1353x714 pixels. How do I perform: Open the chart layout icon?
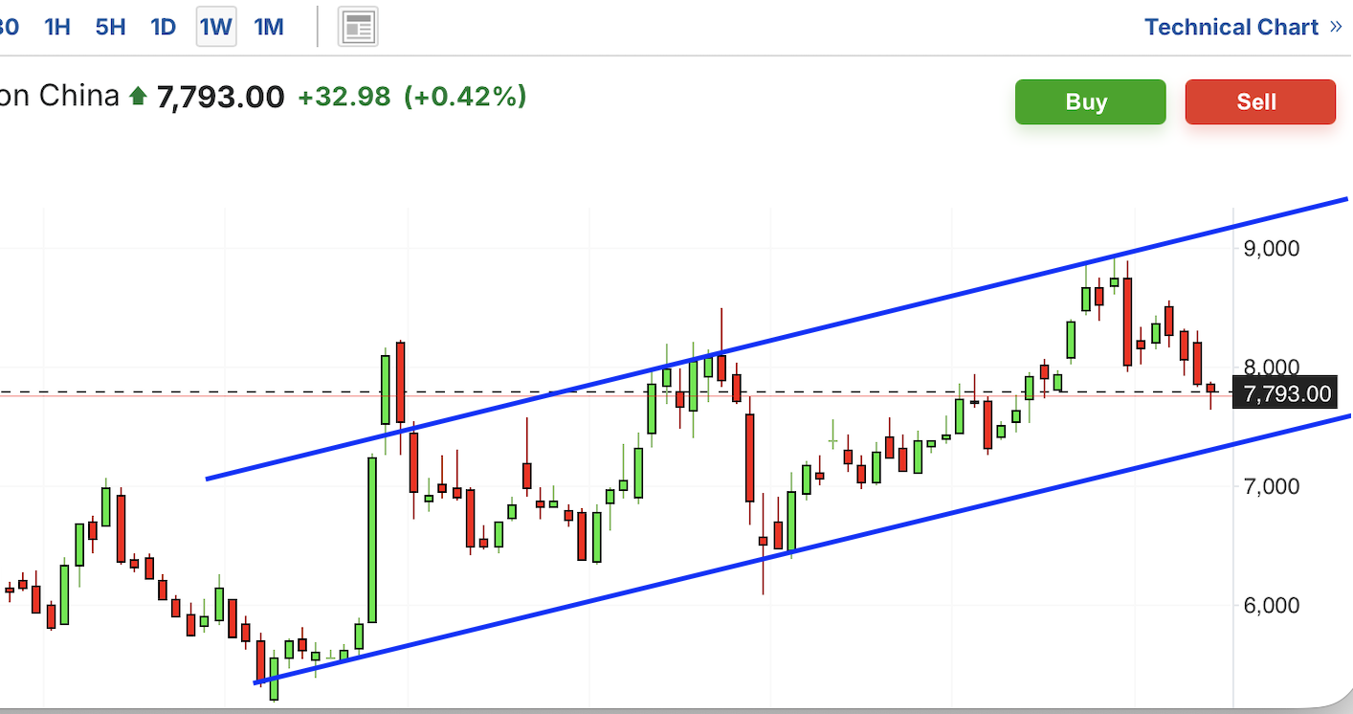coord(358,27)
